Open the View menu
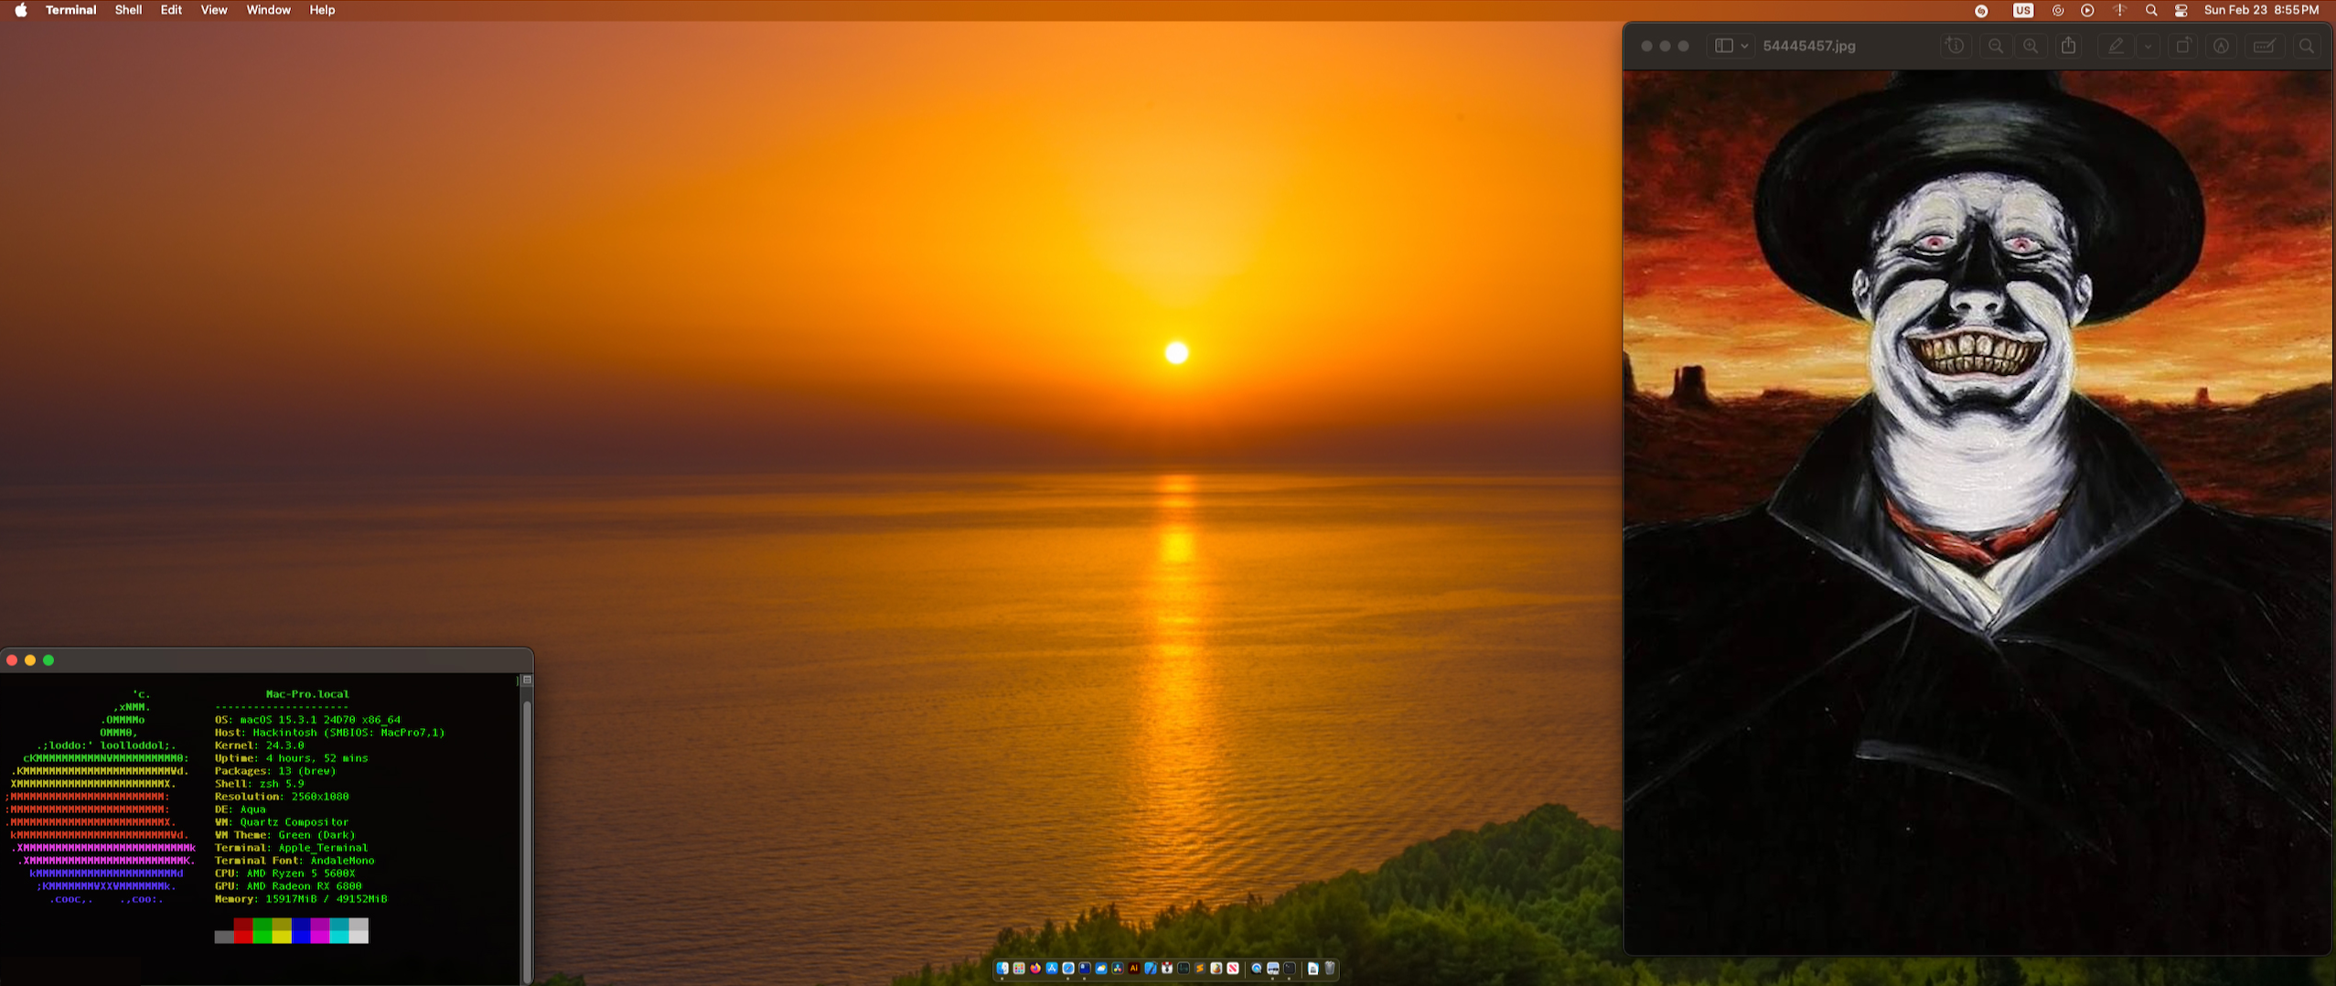Screen dimensions: 2336x986 214,10
